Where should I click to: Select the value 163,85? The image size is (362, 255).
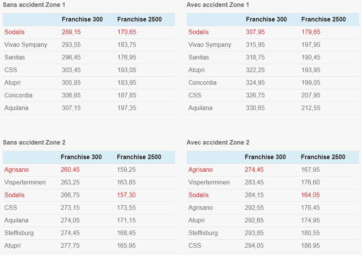coord(126,182)
